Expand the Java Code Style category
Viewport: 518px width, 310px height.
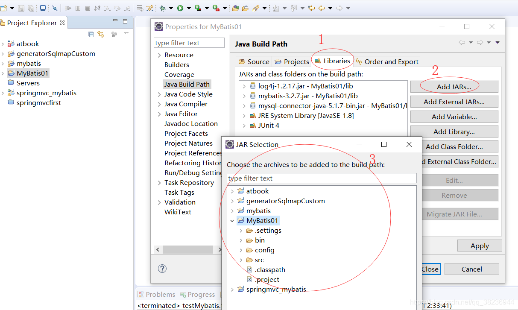(159, 94)
